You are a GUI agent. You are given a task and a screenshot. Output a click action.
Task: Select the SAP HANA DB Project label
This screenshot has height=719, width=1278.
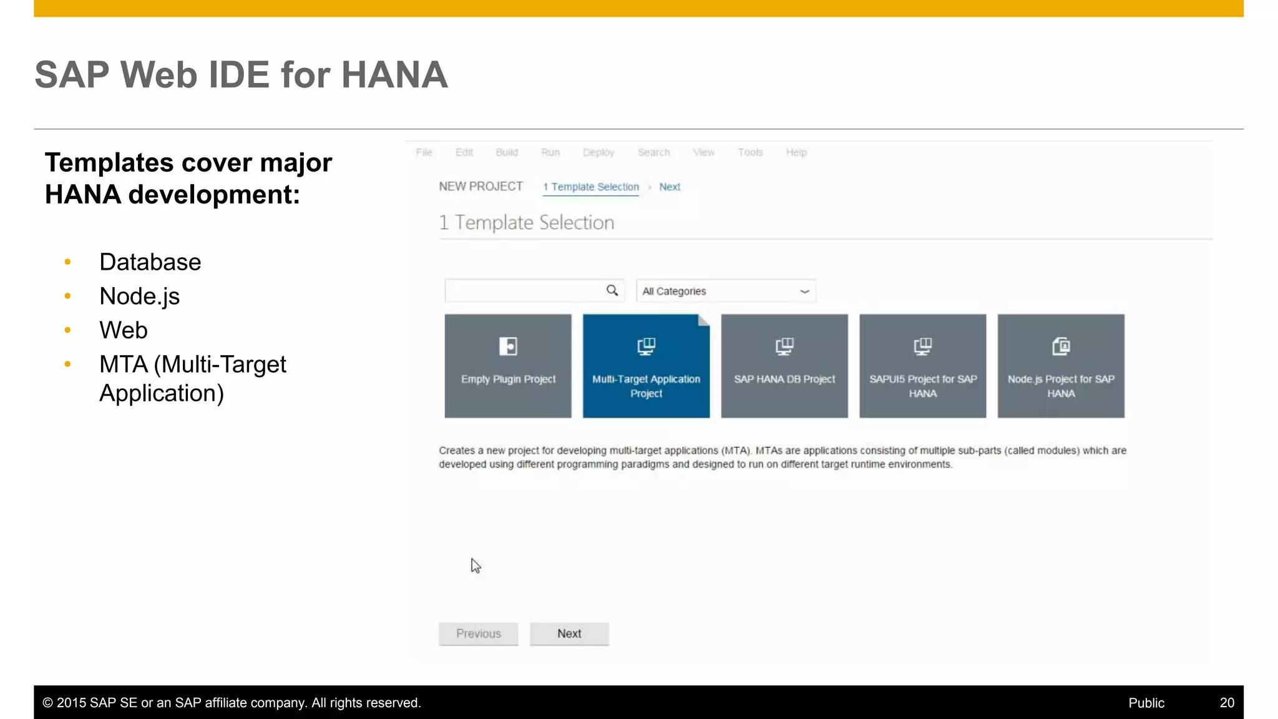point(784,379)
